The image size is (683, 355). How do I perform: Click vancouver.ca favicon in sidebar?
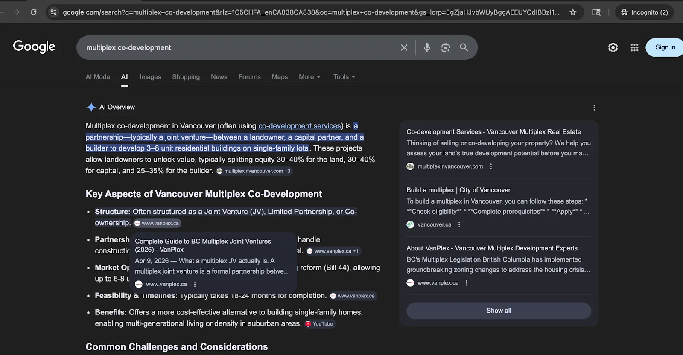pos(410,224)
